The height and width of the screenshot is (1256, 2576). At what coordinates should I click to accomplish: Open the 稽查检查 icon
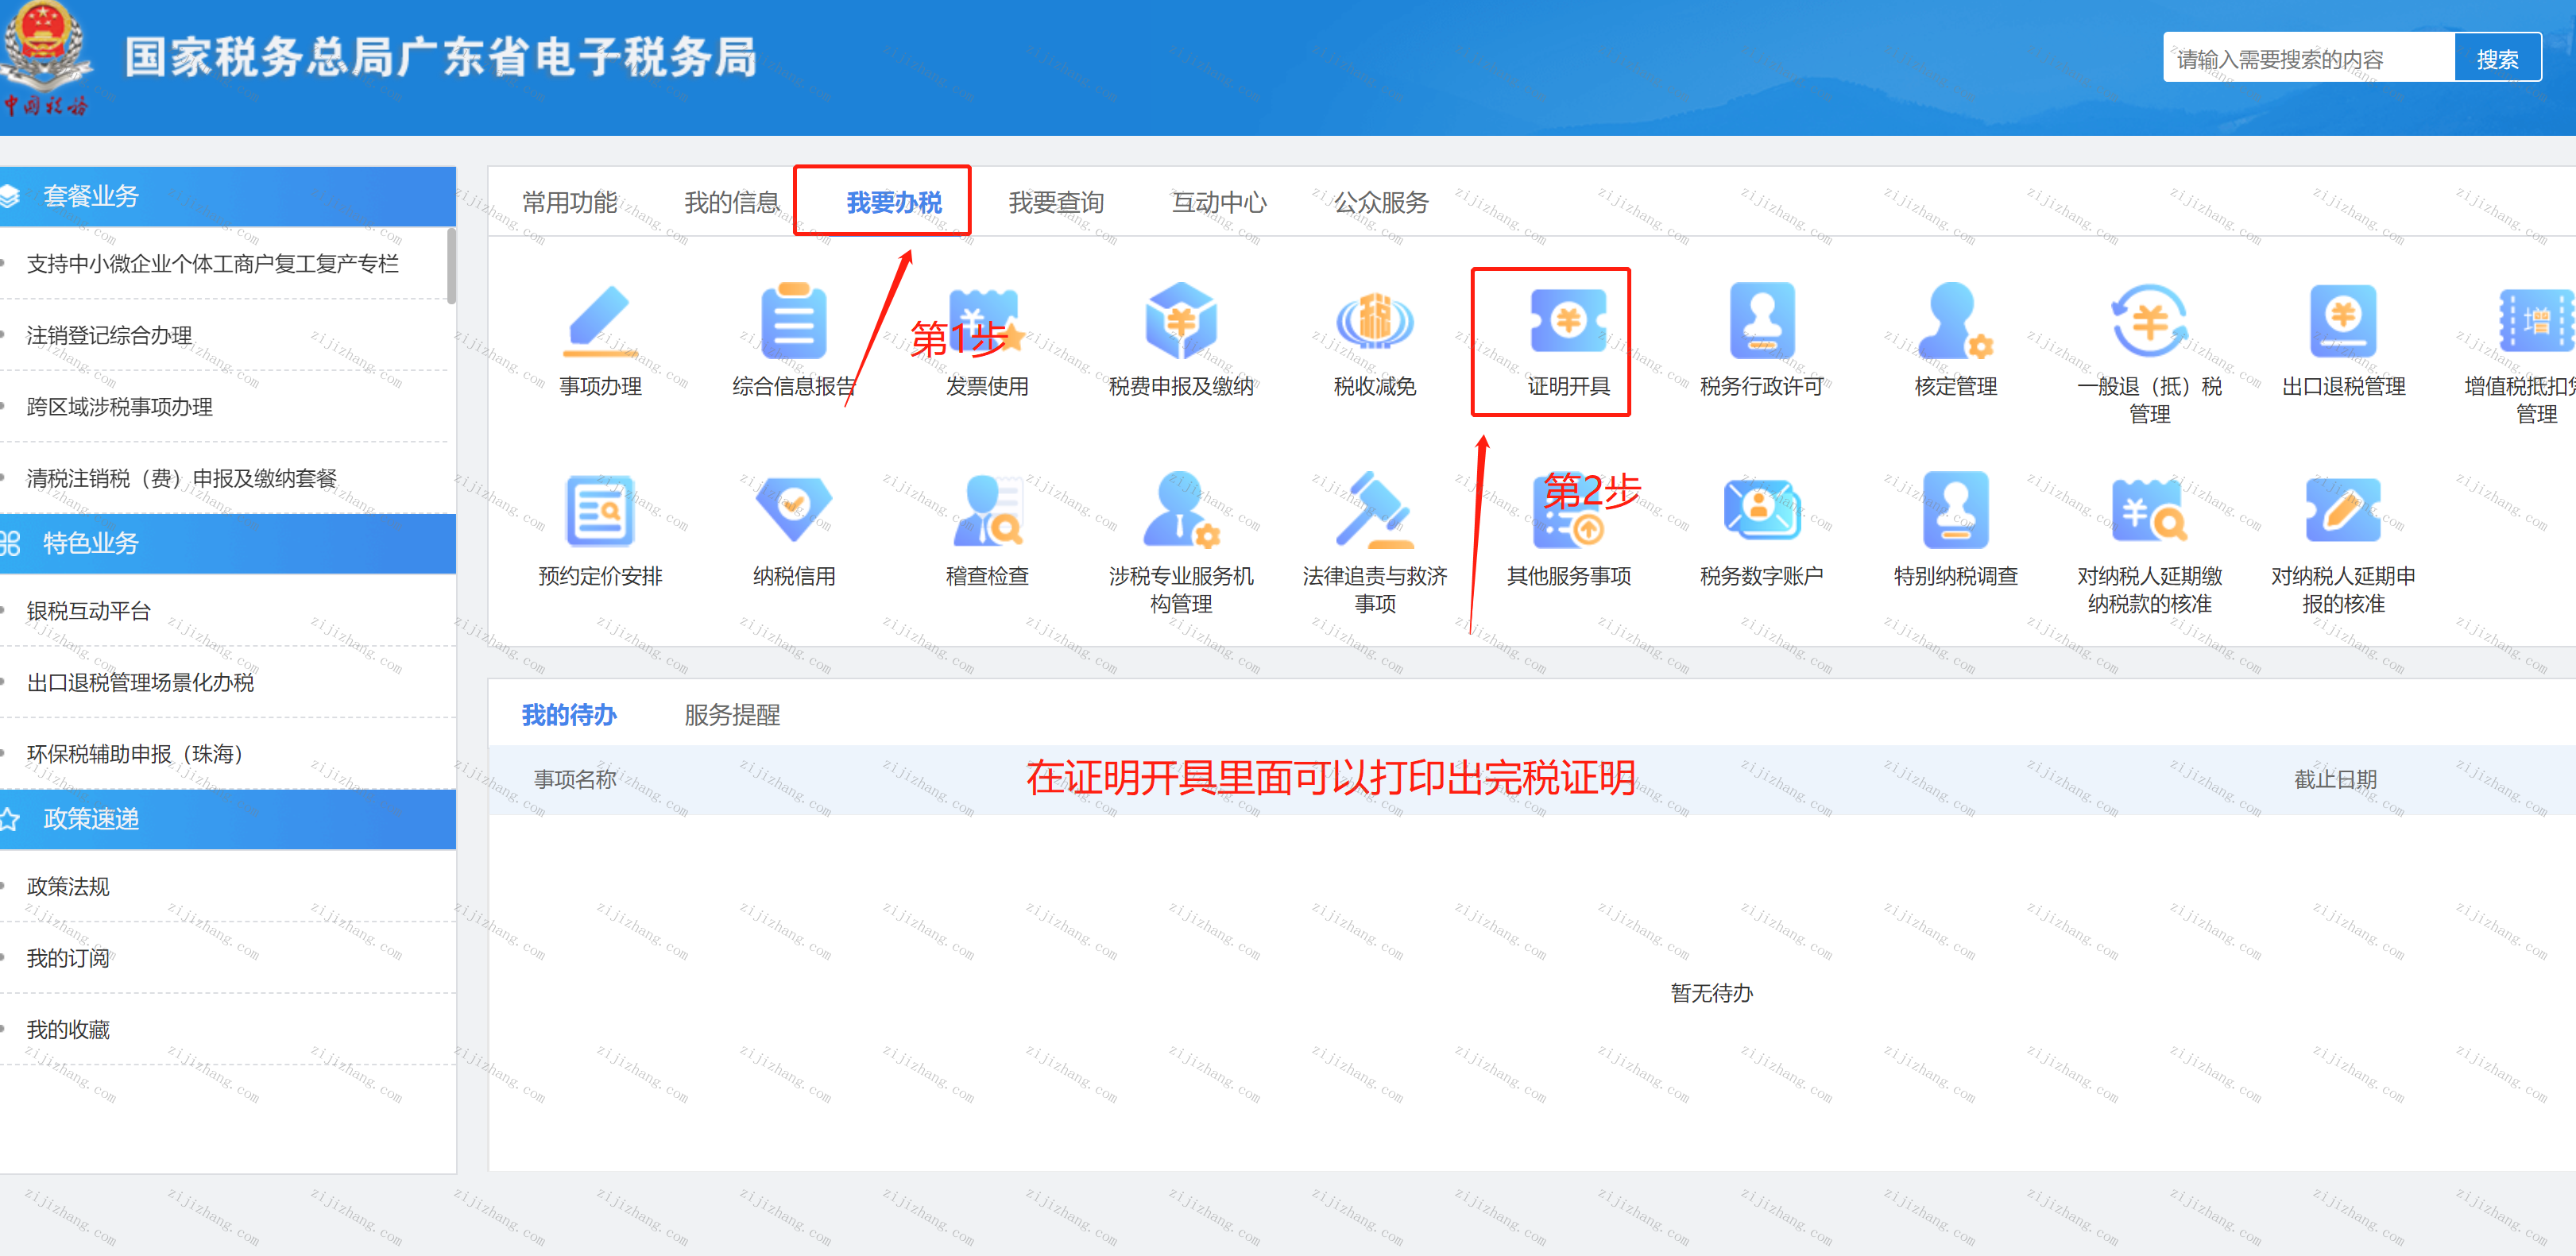click(987, 511)
